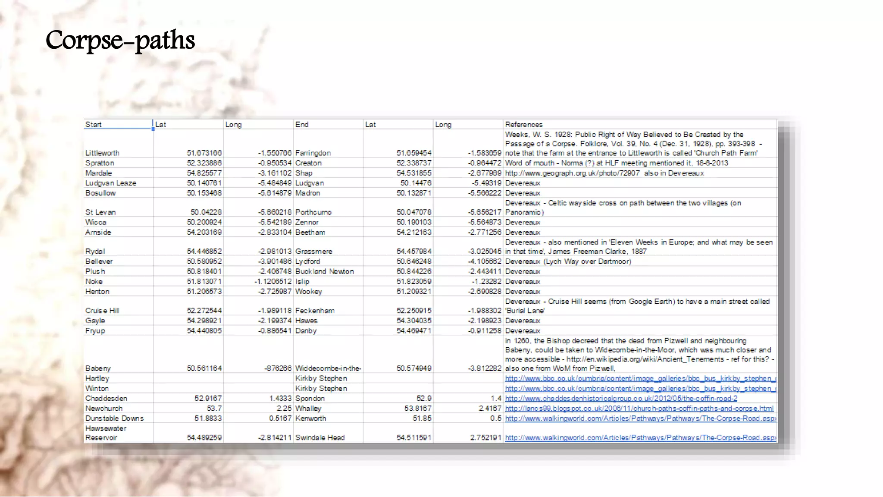
Task: Click the Corpse-paths slide title
Action: [120, 40]
